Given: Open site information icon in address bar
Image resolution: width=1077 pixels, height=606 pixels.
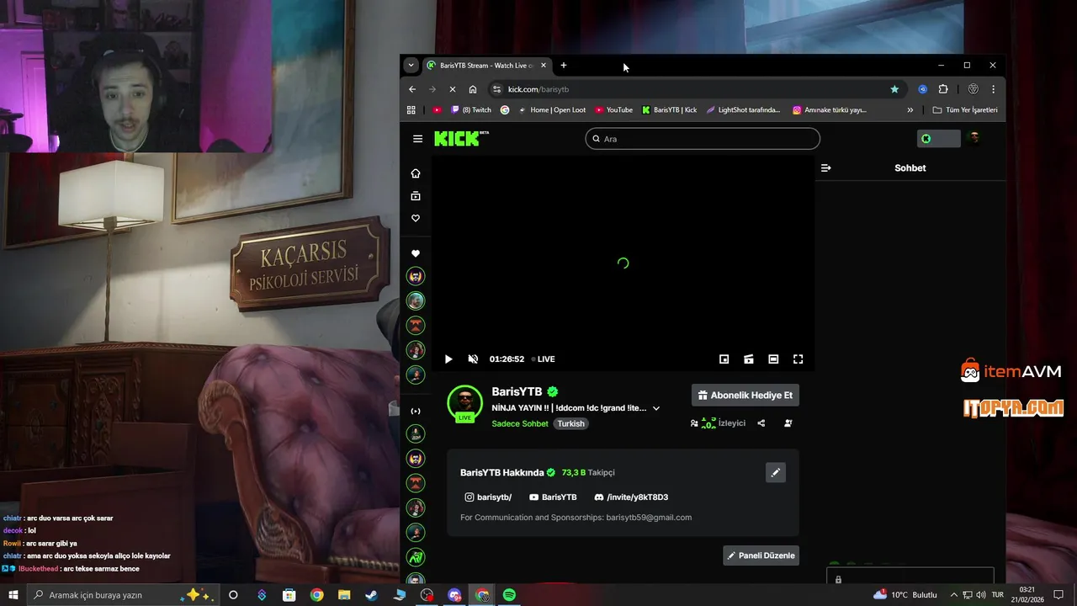Looking at the screenshot, I should coord(497,89).
